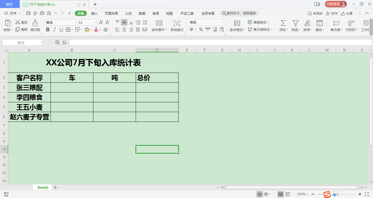Click the increase decimal places icon
Viewport: 373px width, 198px height.
[215, 29]
